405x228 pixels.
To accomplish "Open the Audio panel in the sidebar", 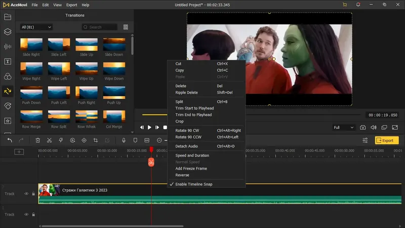I will [x=8, y=47].
